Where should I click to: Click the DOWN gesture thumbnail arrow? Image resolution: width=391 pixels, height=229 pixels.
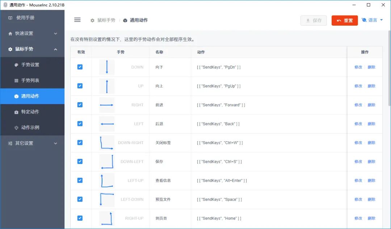(x=107, y=67)
